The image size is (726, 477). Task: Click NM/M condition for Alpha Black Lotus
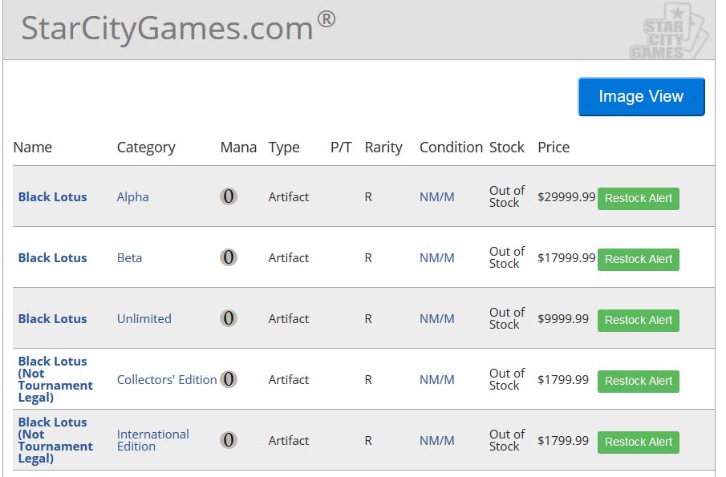(x=436, y=196)
